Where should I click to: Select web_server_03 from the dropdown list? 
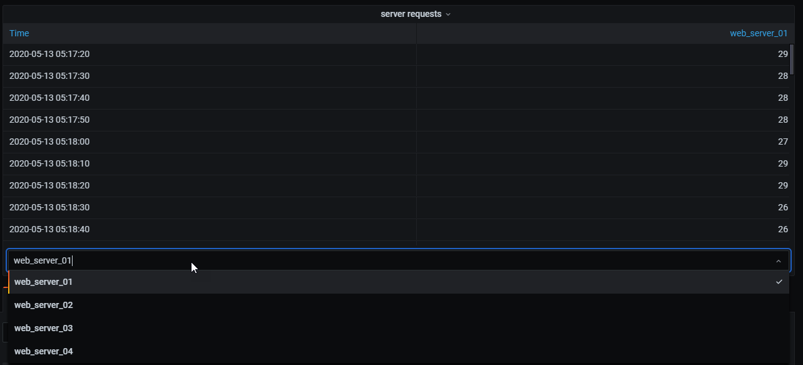tap(43, 328)
